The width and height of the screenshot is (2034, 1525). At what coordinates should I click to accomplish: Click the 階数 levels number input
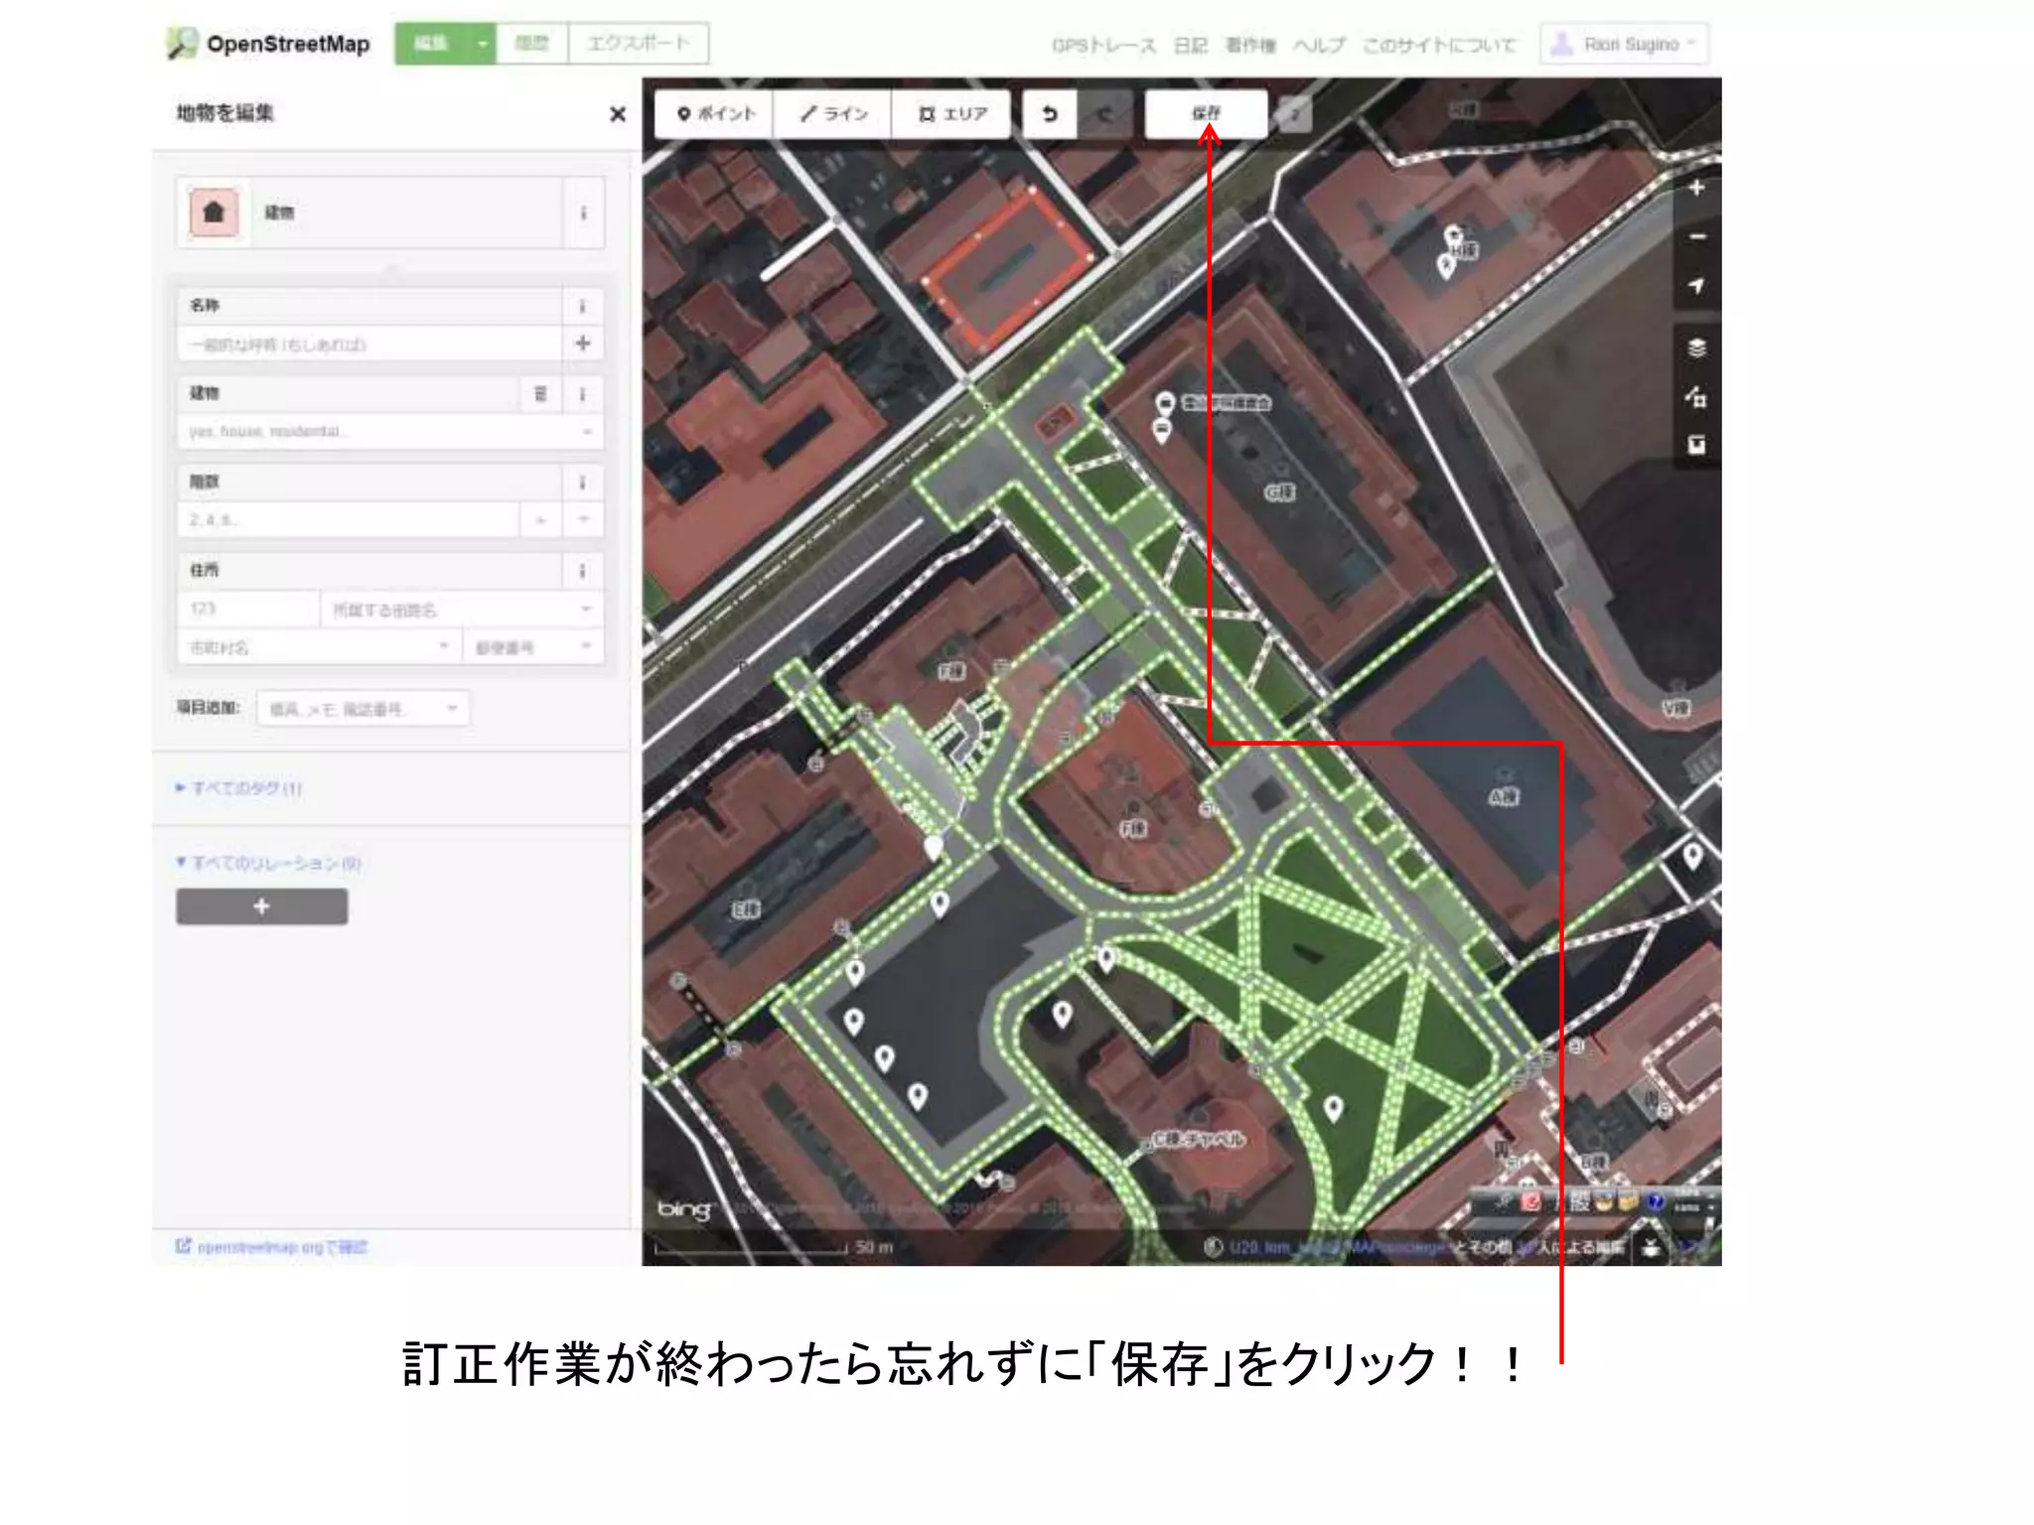[x=349, y=520]
